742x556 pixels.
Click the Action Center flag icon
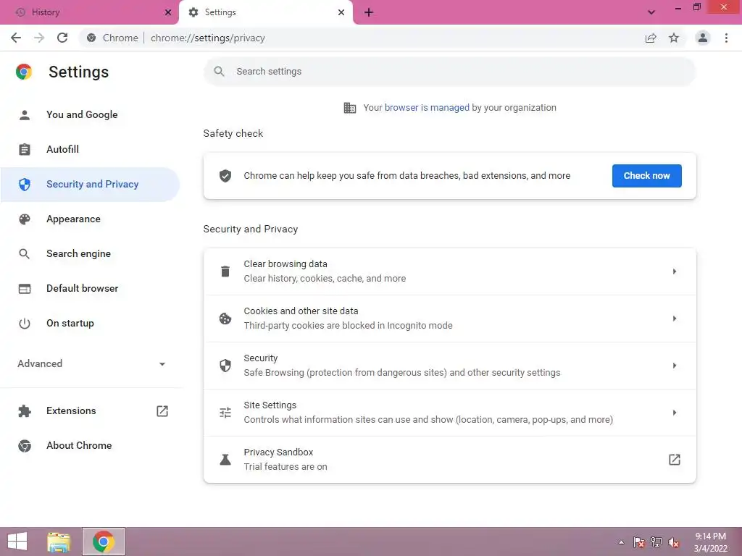pyautogui.click(x=639, y=542)
